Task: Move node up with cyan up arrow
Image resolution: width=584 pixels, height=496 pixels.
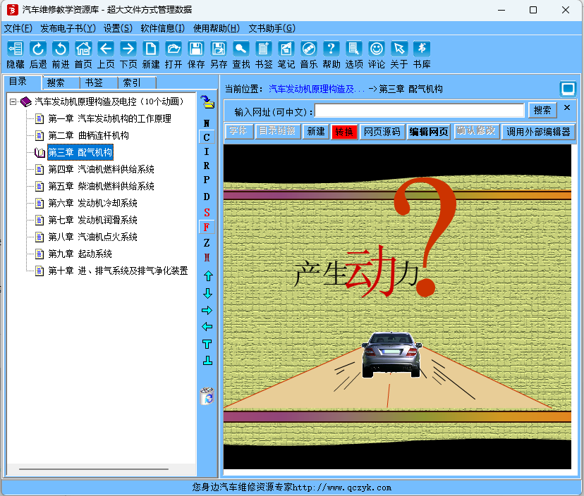Action: coord(208,276)
